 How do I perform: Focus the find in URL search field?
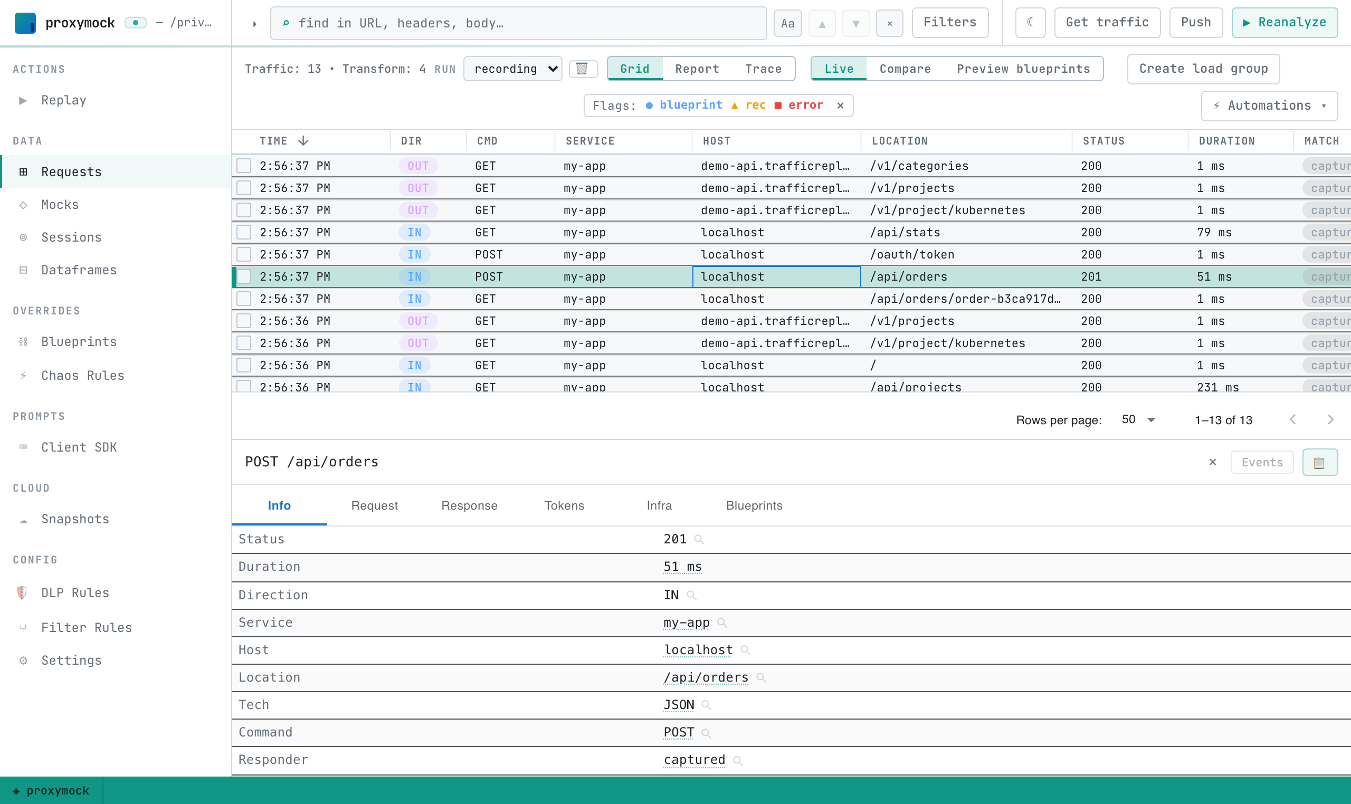pos(518,23)
